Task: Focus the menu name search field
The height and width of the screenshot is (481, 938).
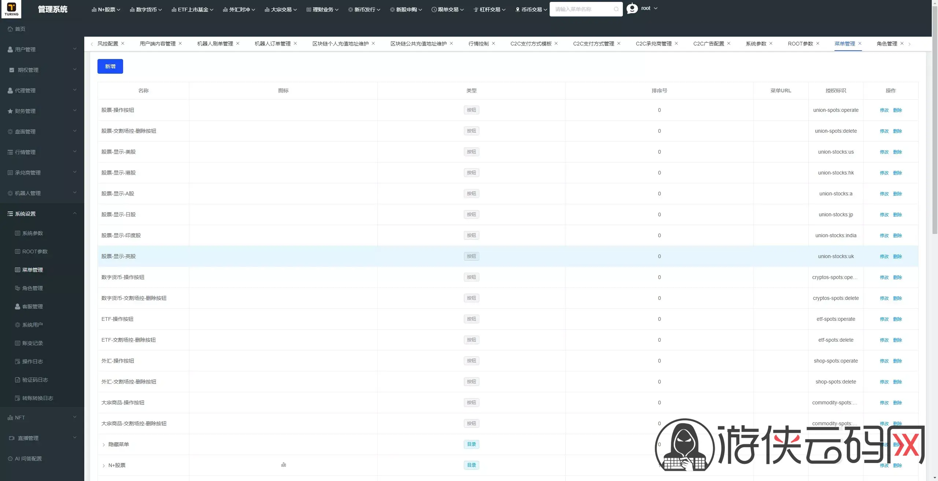Action: coord(582,9)
